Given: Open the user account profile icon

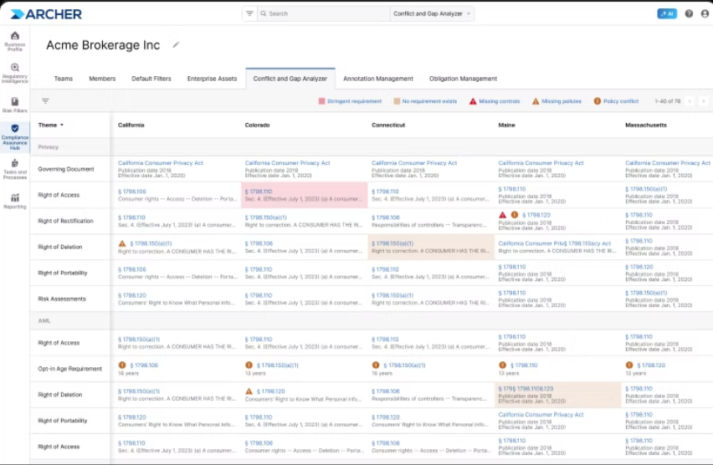Looking at the screenshot, I should [704, 14].
